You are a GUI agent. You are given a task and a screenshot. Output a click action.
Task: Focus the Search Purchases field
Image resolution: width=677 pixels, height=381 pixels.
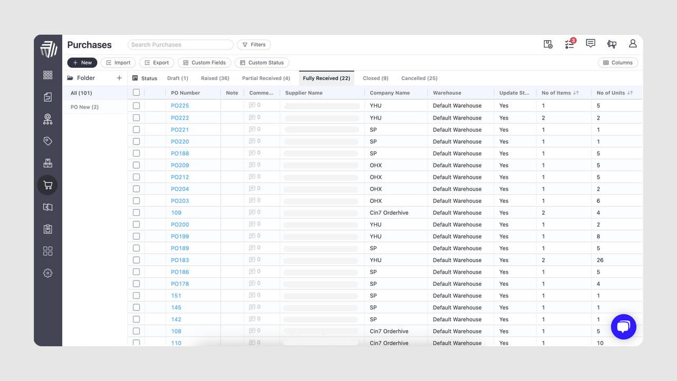(180, 44)
